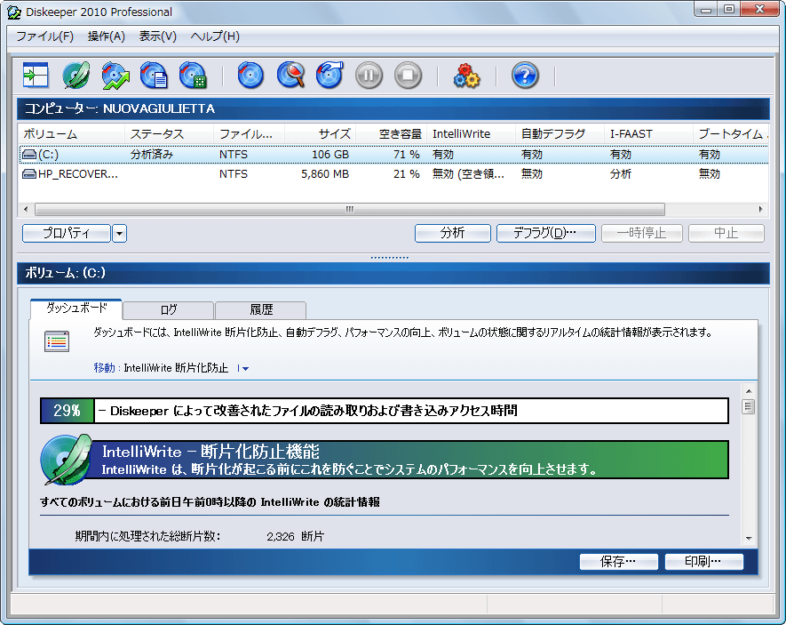
Task: Click the 106 GB size cell
Action: (x=330, y=155)
